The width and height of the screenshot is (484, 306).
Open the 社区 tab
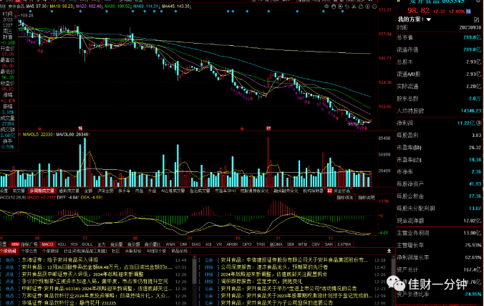pyautogui.click(x=115, y=251)
